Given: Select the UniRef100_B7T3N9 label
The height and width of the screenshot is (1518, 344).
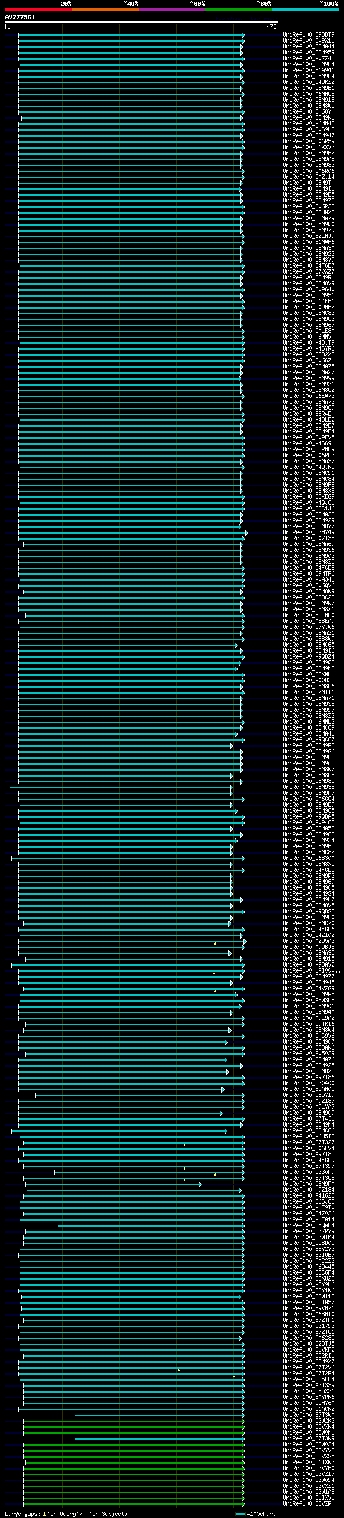Looking at the screenshot, I should [x=309, y=1439].
